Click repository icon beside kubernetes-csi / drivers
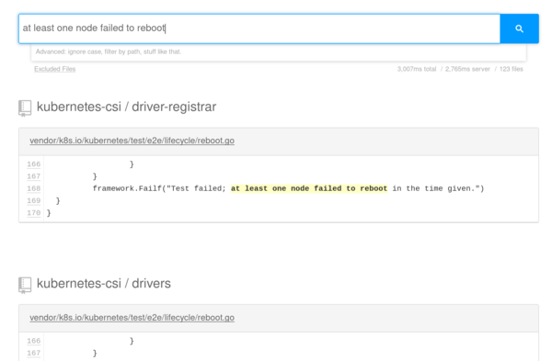This screenshot has height=361, width=552. (25, 285)
